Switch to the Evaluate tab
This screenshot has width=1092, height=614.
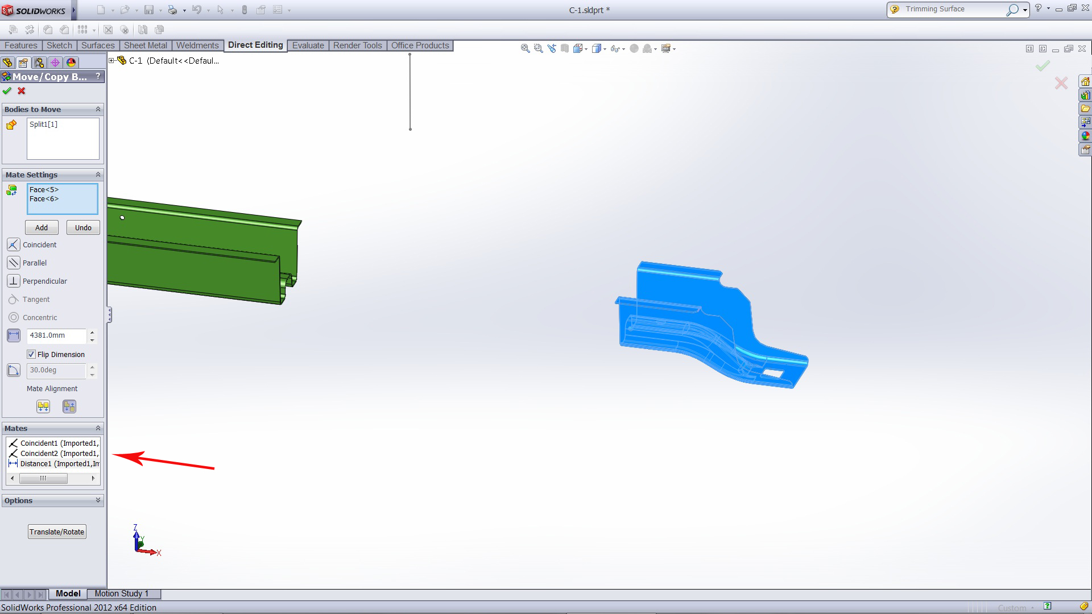coord(308,45)
